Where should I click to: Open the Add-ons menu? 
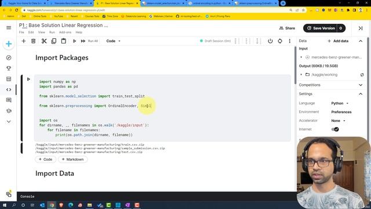coord(65,33)
